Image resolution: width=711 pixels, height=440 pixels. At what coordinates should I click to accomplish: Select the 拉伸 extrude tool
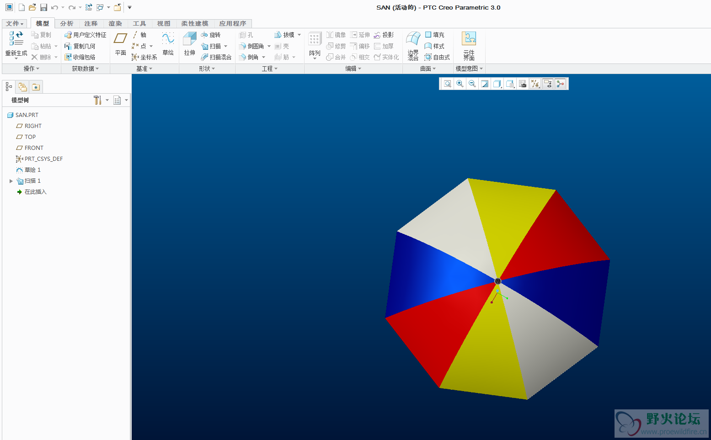tap(190, 44)
